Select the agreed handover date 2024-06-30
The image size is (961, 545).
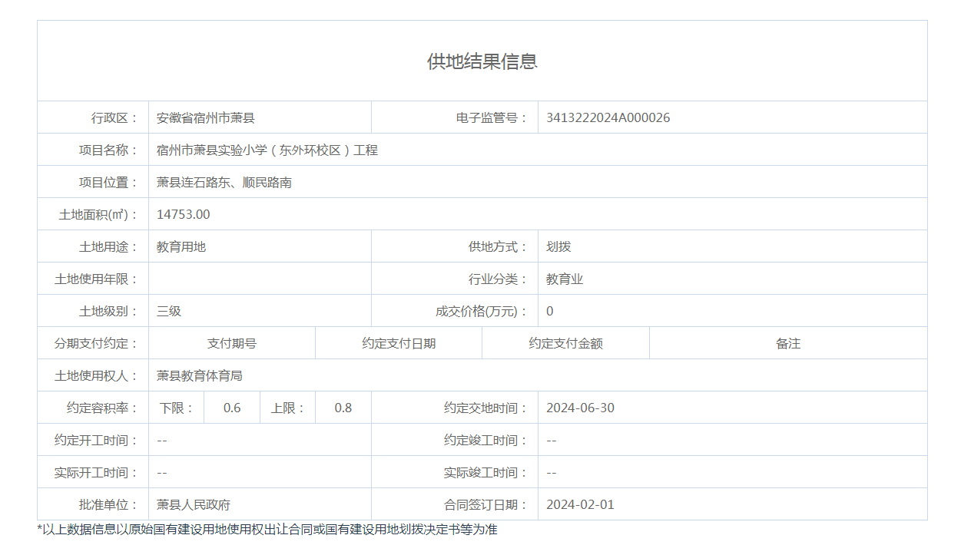(x=580, y=408)
